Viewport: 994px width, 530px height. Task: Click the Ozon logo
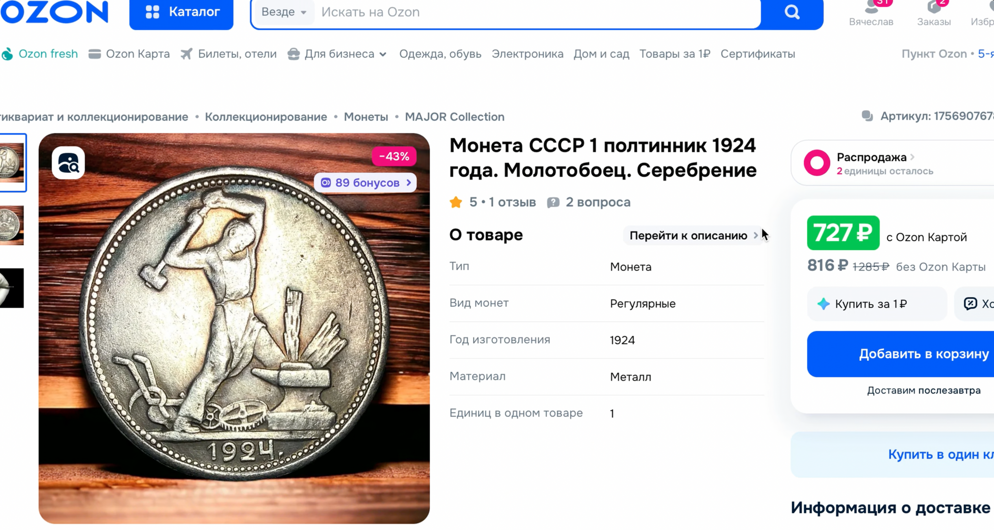(x=54, y=12)
